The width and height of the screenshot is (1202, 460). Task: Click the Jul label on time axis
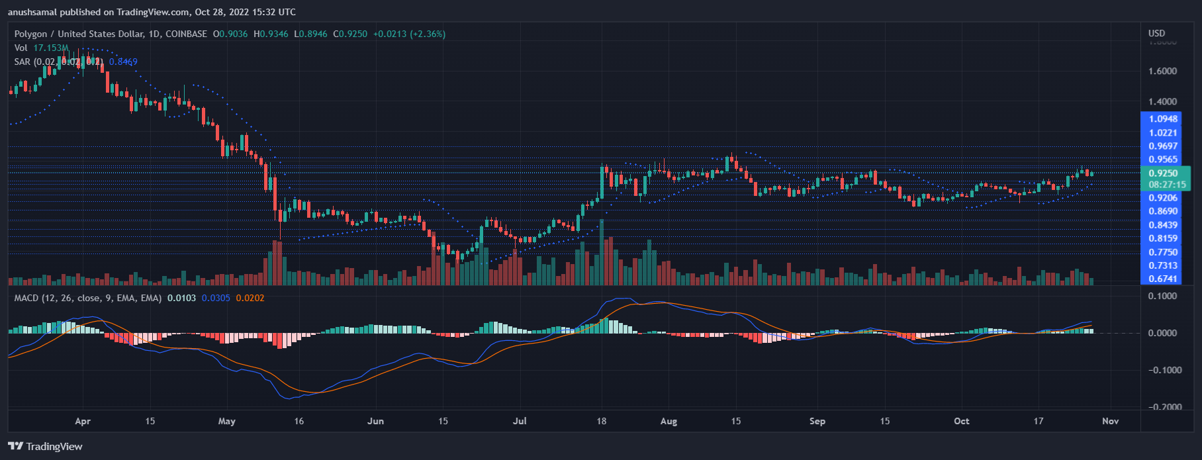point(520,421)
